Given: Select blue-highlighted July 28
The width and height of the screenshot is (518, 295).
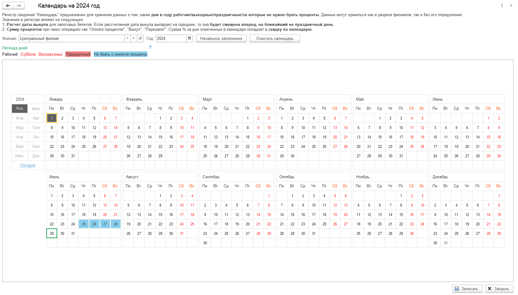Looking at the screenshot, I should coord(116,224).
